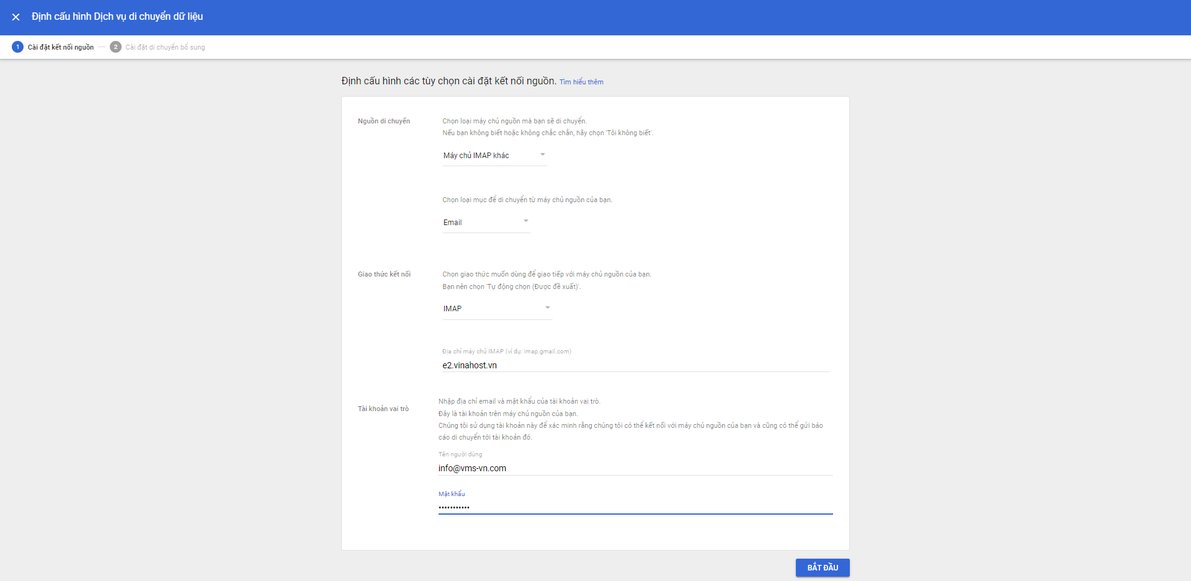The height and width of the screenshot is (581, 1191).
Task: Click arrow beside 'Máy chủ IMAP khác'
Action: (x=542, y=154)
